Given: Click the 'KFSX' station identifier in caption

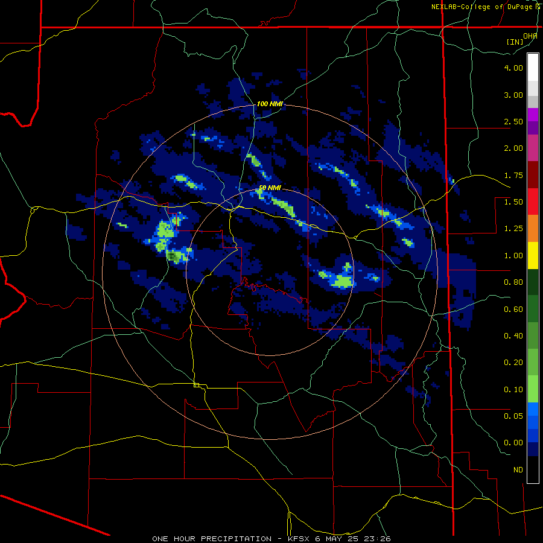Looking at the screenshot, I should pos(300,539).
